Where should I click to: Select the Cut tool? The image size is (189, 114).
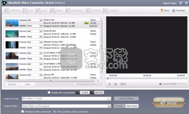coord(28,10)
